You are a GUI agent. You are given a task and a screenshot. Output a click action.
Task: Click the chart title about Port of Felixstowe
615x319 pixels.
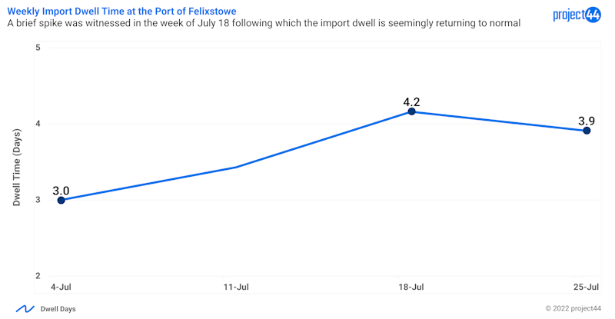pos(122,10)
